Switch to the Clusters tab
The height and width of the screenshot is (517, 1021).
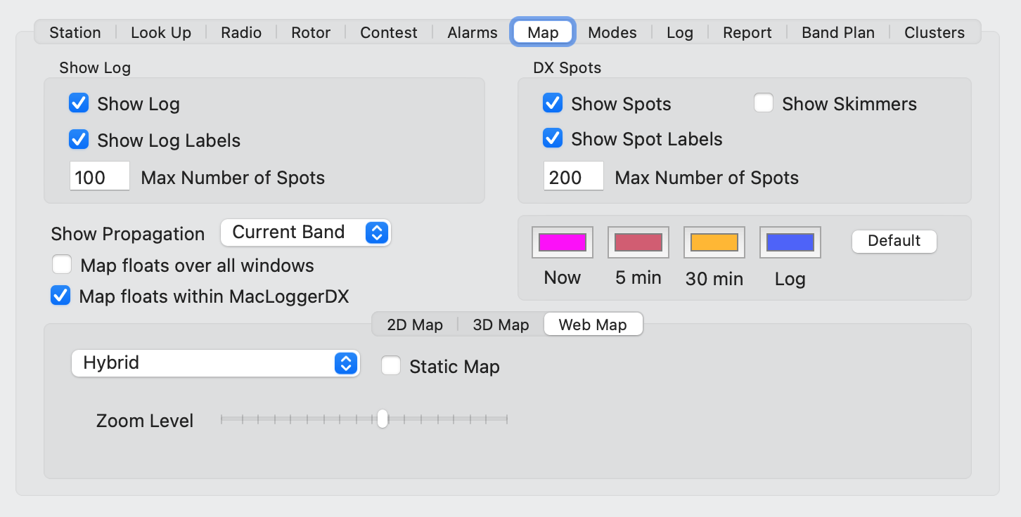[x=934, y=32]
